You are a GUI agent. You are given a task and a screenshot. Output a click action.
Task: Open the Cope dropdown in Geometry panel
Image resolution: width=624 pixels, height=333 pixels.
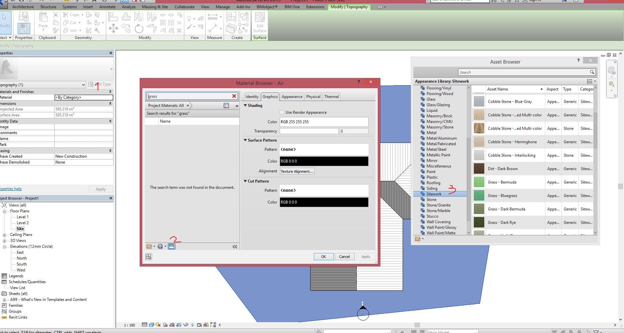(x=82, y=15)
